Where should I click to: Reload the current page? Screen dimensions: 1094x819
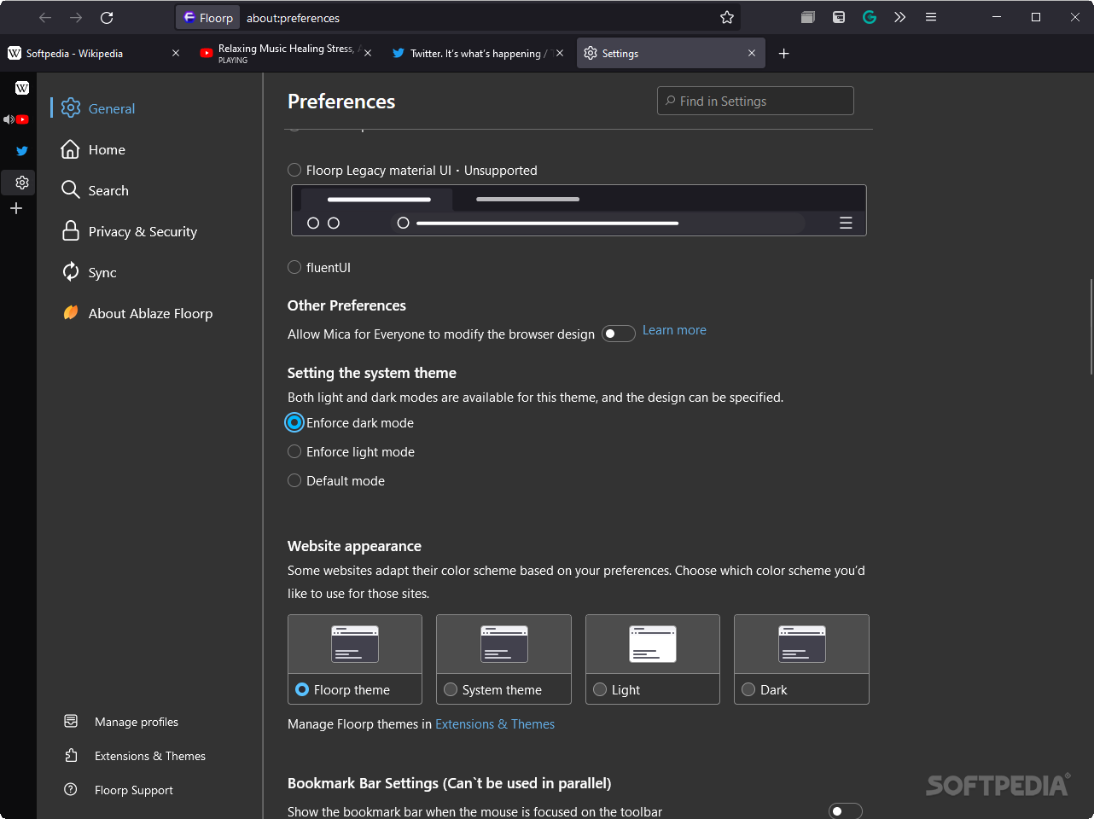(107, 17)
